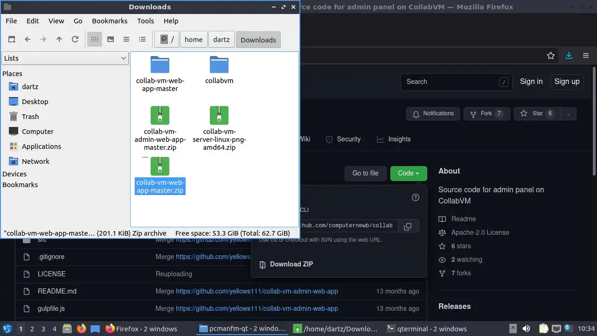
Task: Click home breadcrumb path button
Action: click(x=194, y=40)
